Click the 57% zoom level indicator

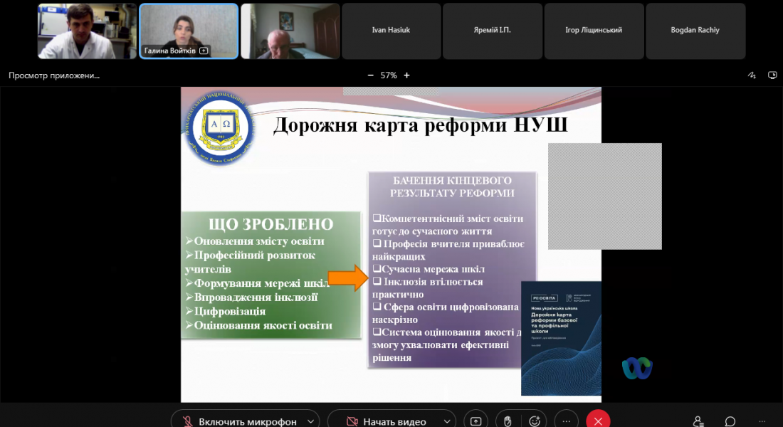tap(389, 75)
